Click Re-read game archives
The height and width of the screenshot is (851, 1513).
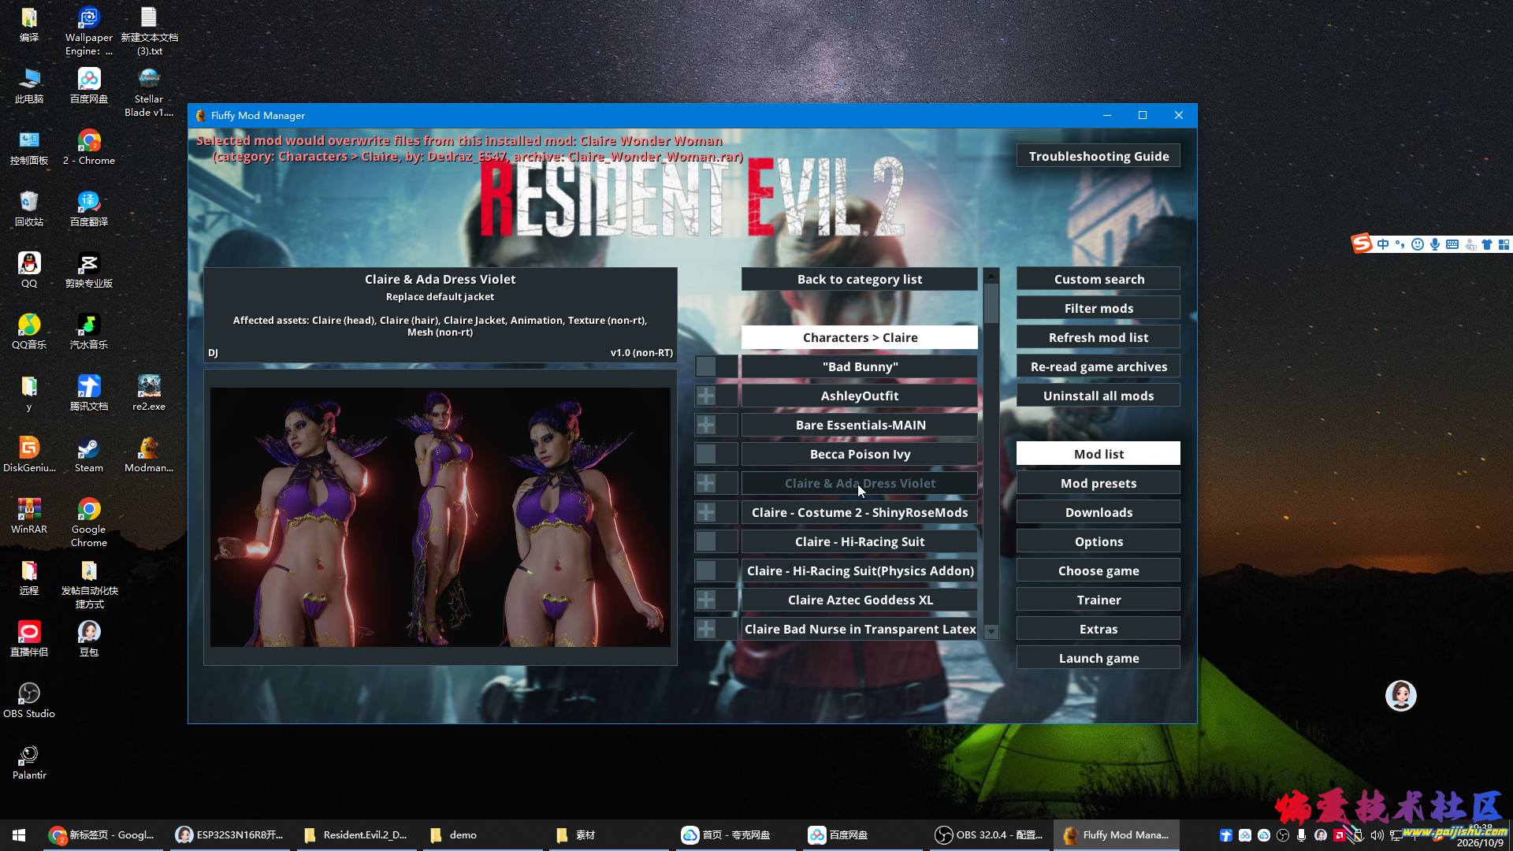(1099, 366)
